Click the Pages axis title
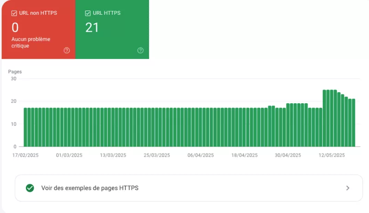This screenshot has width=369, height=213. click(x=15, y=71)
